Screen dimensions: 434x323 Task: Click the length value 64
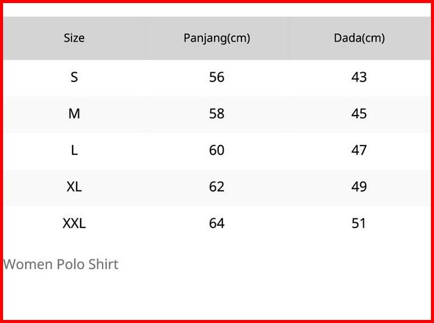216,224
